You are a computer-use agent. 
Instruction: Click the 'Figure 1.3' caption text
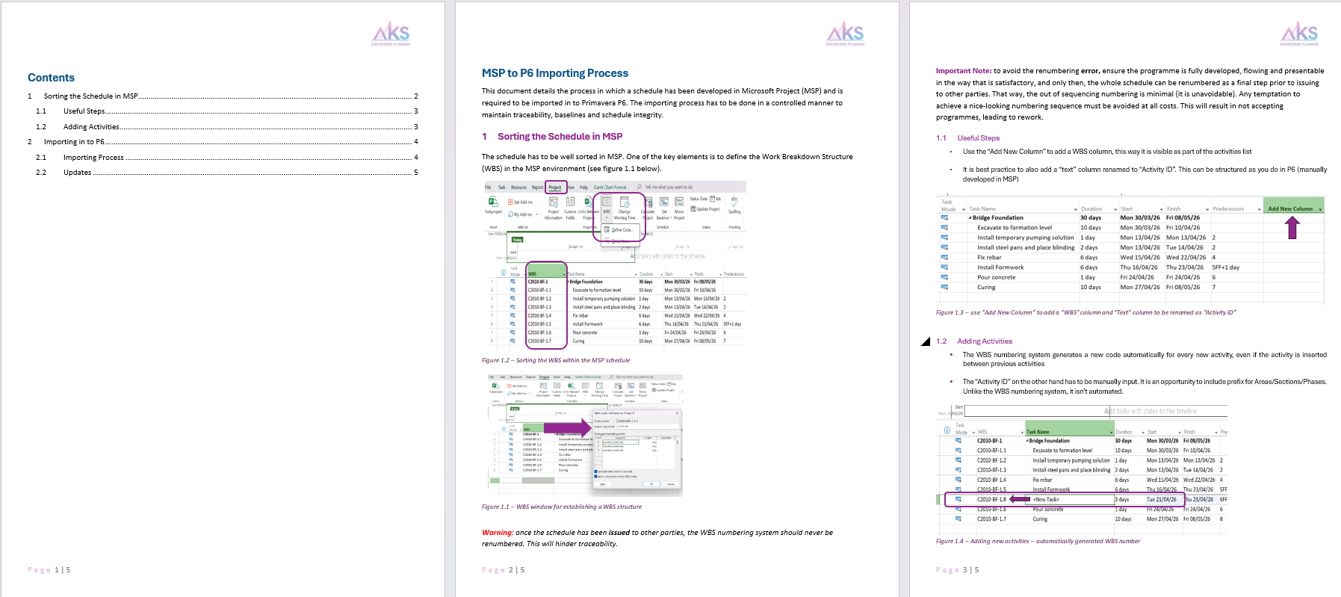click(1086, 312)
